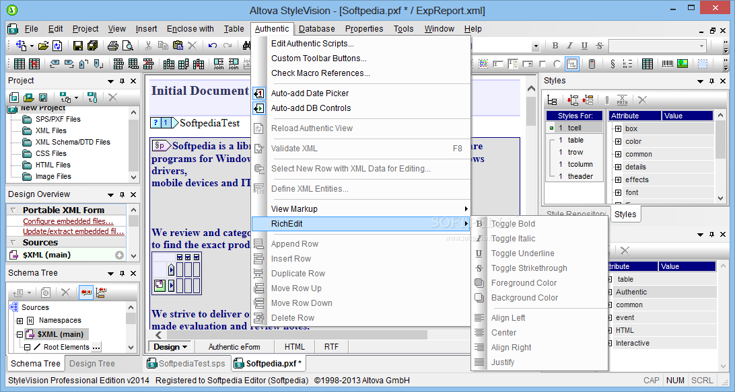This screenshot has height=392, width=735.
Task: Click the Configure embedded files link
Action: click(x=68, y=221)
